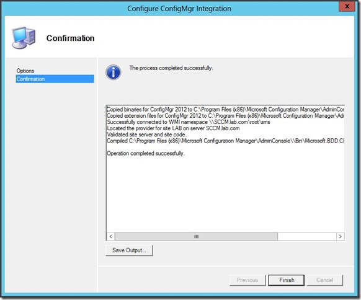This screenshot has width=361, height=300.
Task: Click the 'Copied binaries for ConfigMgr 2012' line
Action: coord(225,110)
